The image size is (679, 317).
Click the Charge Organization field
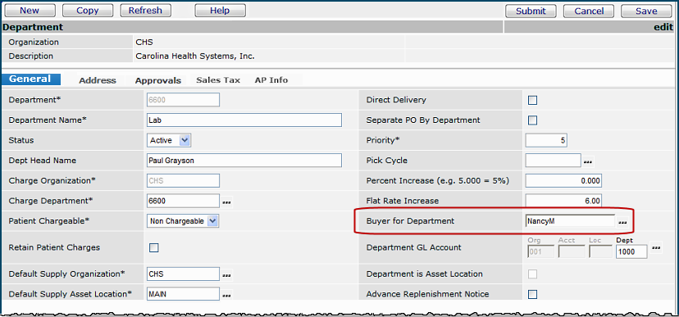pyautogui.click(x=183, y=181)
